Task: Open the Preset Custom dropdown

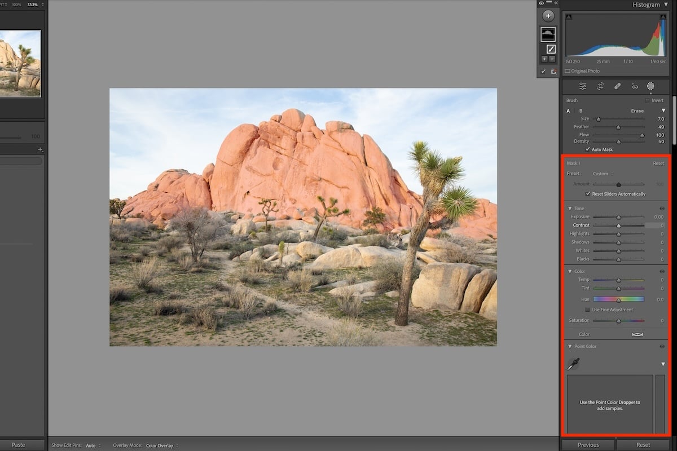Action: pyautogui.click(x=602, y=173)
